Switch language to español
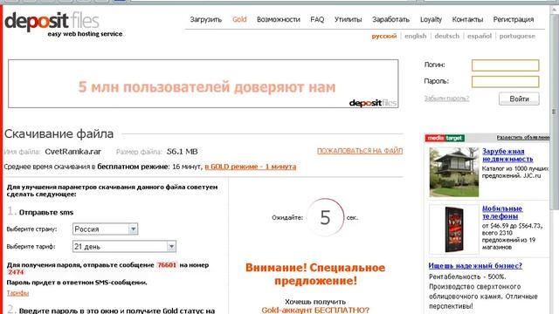 coord(480,36)
